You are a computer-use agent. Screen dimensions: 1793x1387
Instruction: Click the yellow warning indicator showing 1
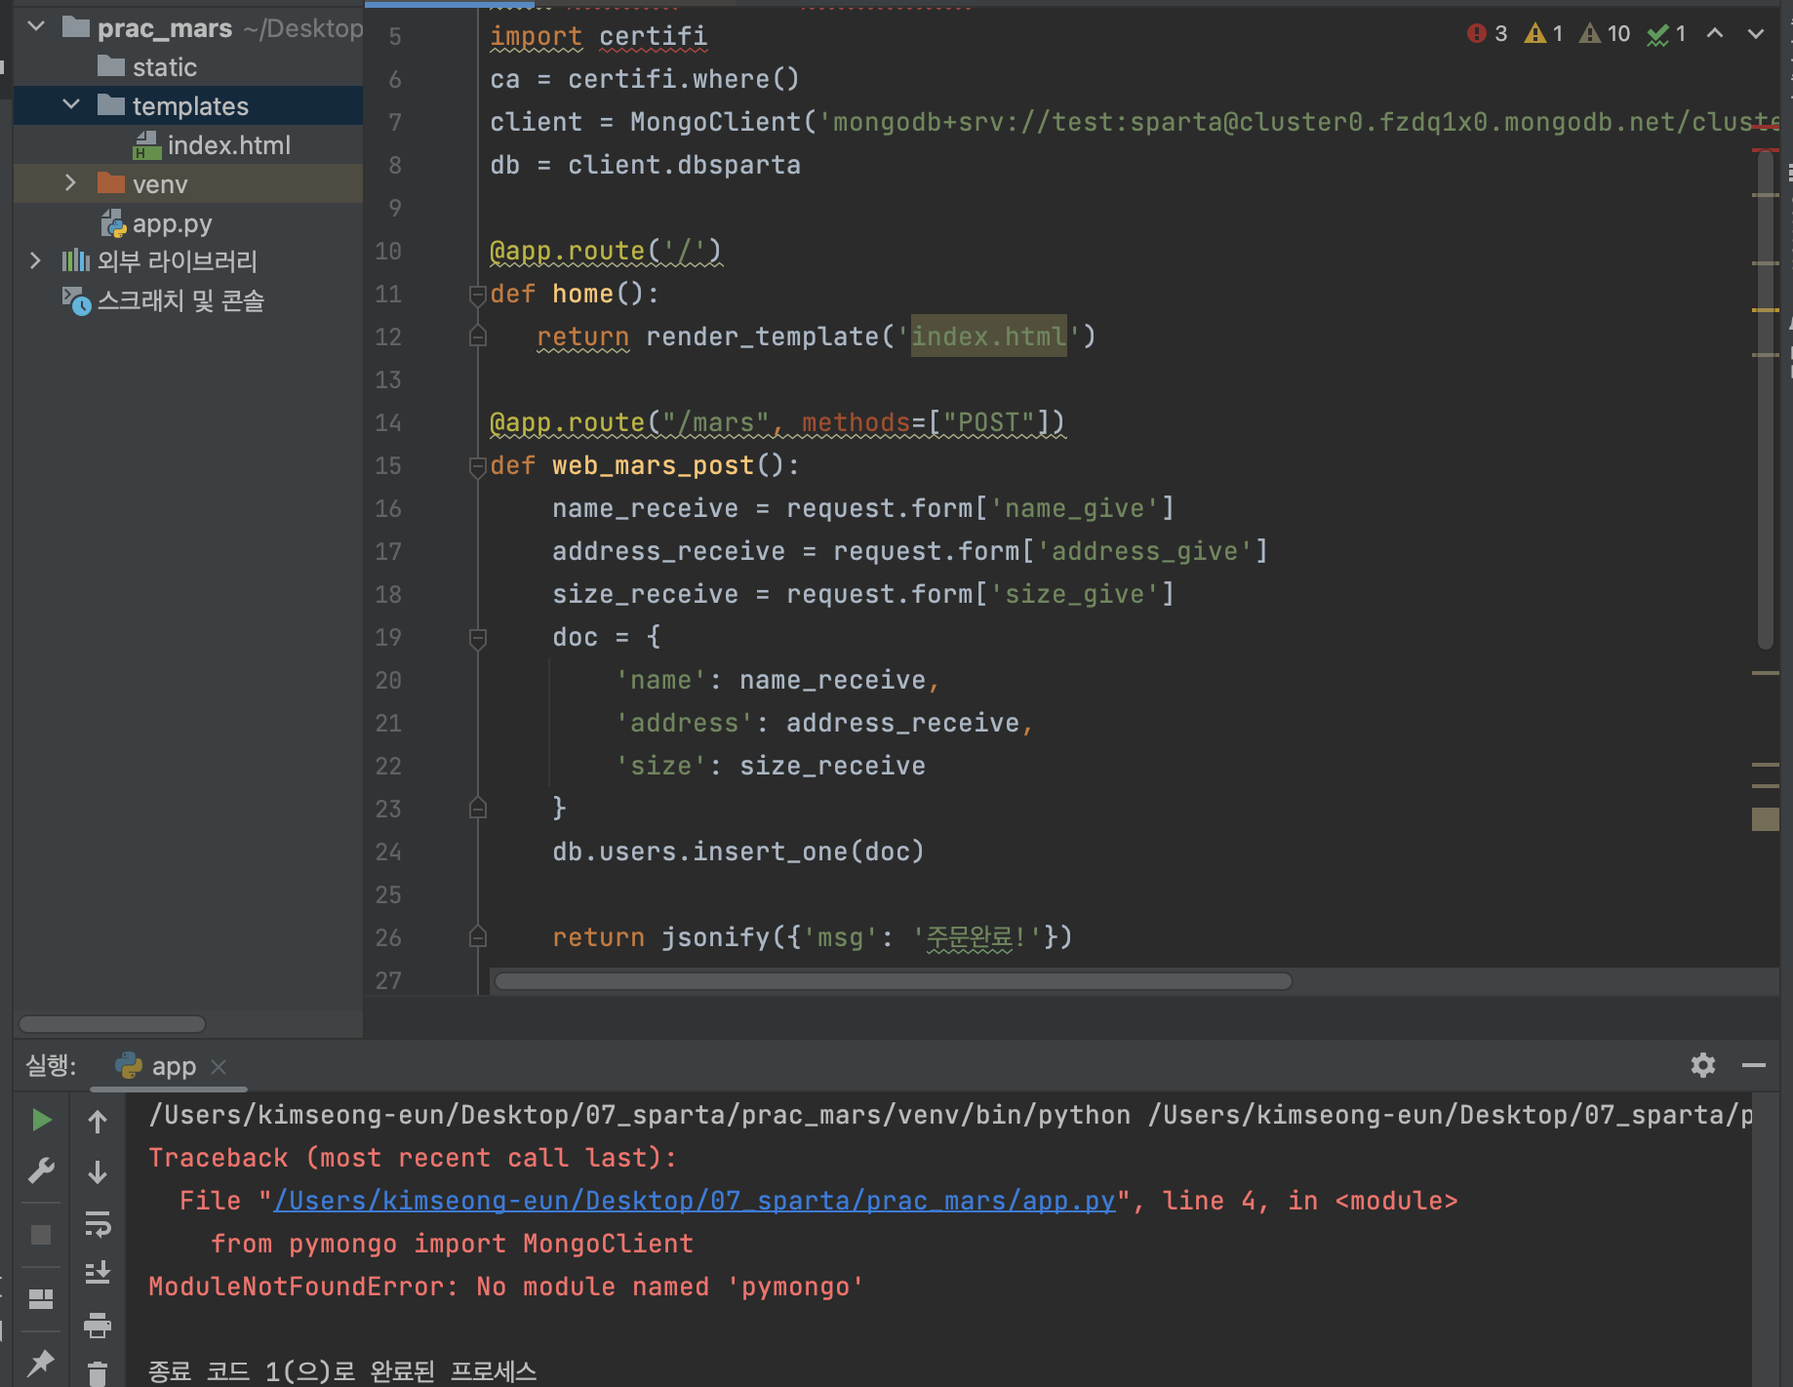click(x=1543, y=34)
